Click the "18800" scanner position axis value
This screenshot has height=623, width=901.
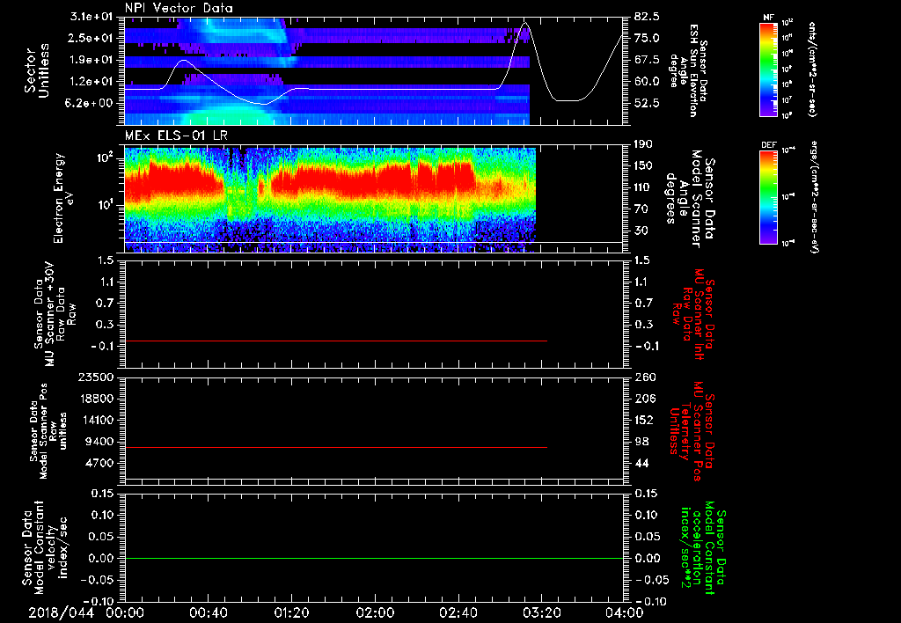[95, 399]
